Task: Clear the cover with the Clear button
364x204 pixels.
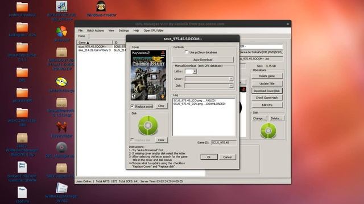Action: 161,106
